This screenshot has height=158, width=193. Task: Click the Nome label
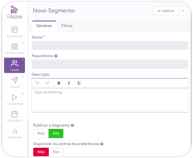coord(37,37)
